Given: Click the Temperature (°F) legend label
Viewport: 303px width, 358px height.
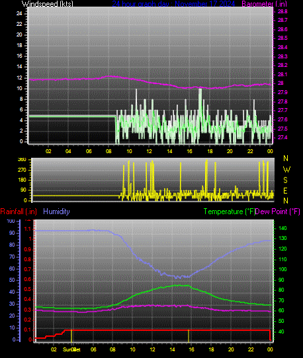Looking at the screenshot, I should tap(229, 211).
